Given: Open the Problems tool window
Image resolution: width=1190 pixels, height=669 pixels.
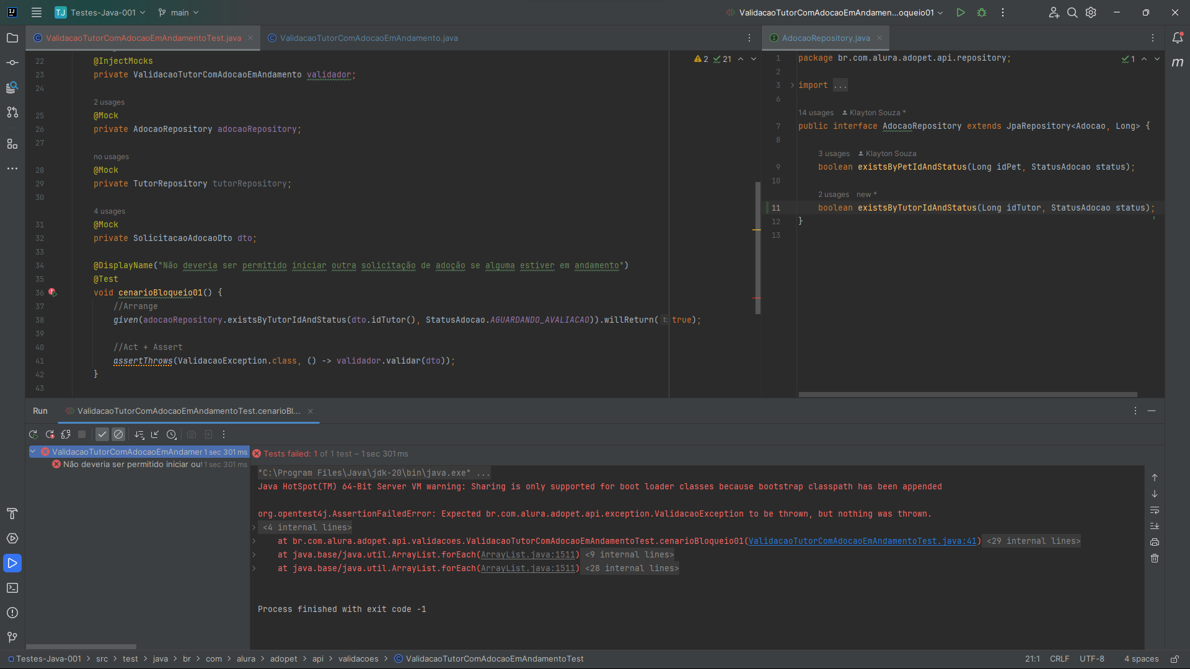Looking at the screenshot, I should pos(12,613).
